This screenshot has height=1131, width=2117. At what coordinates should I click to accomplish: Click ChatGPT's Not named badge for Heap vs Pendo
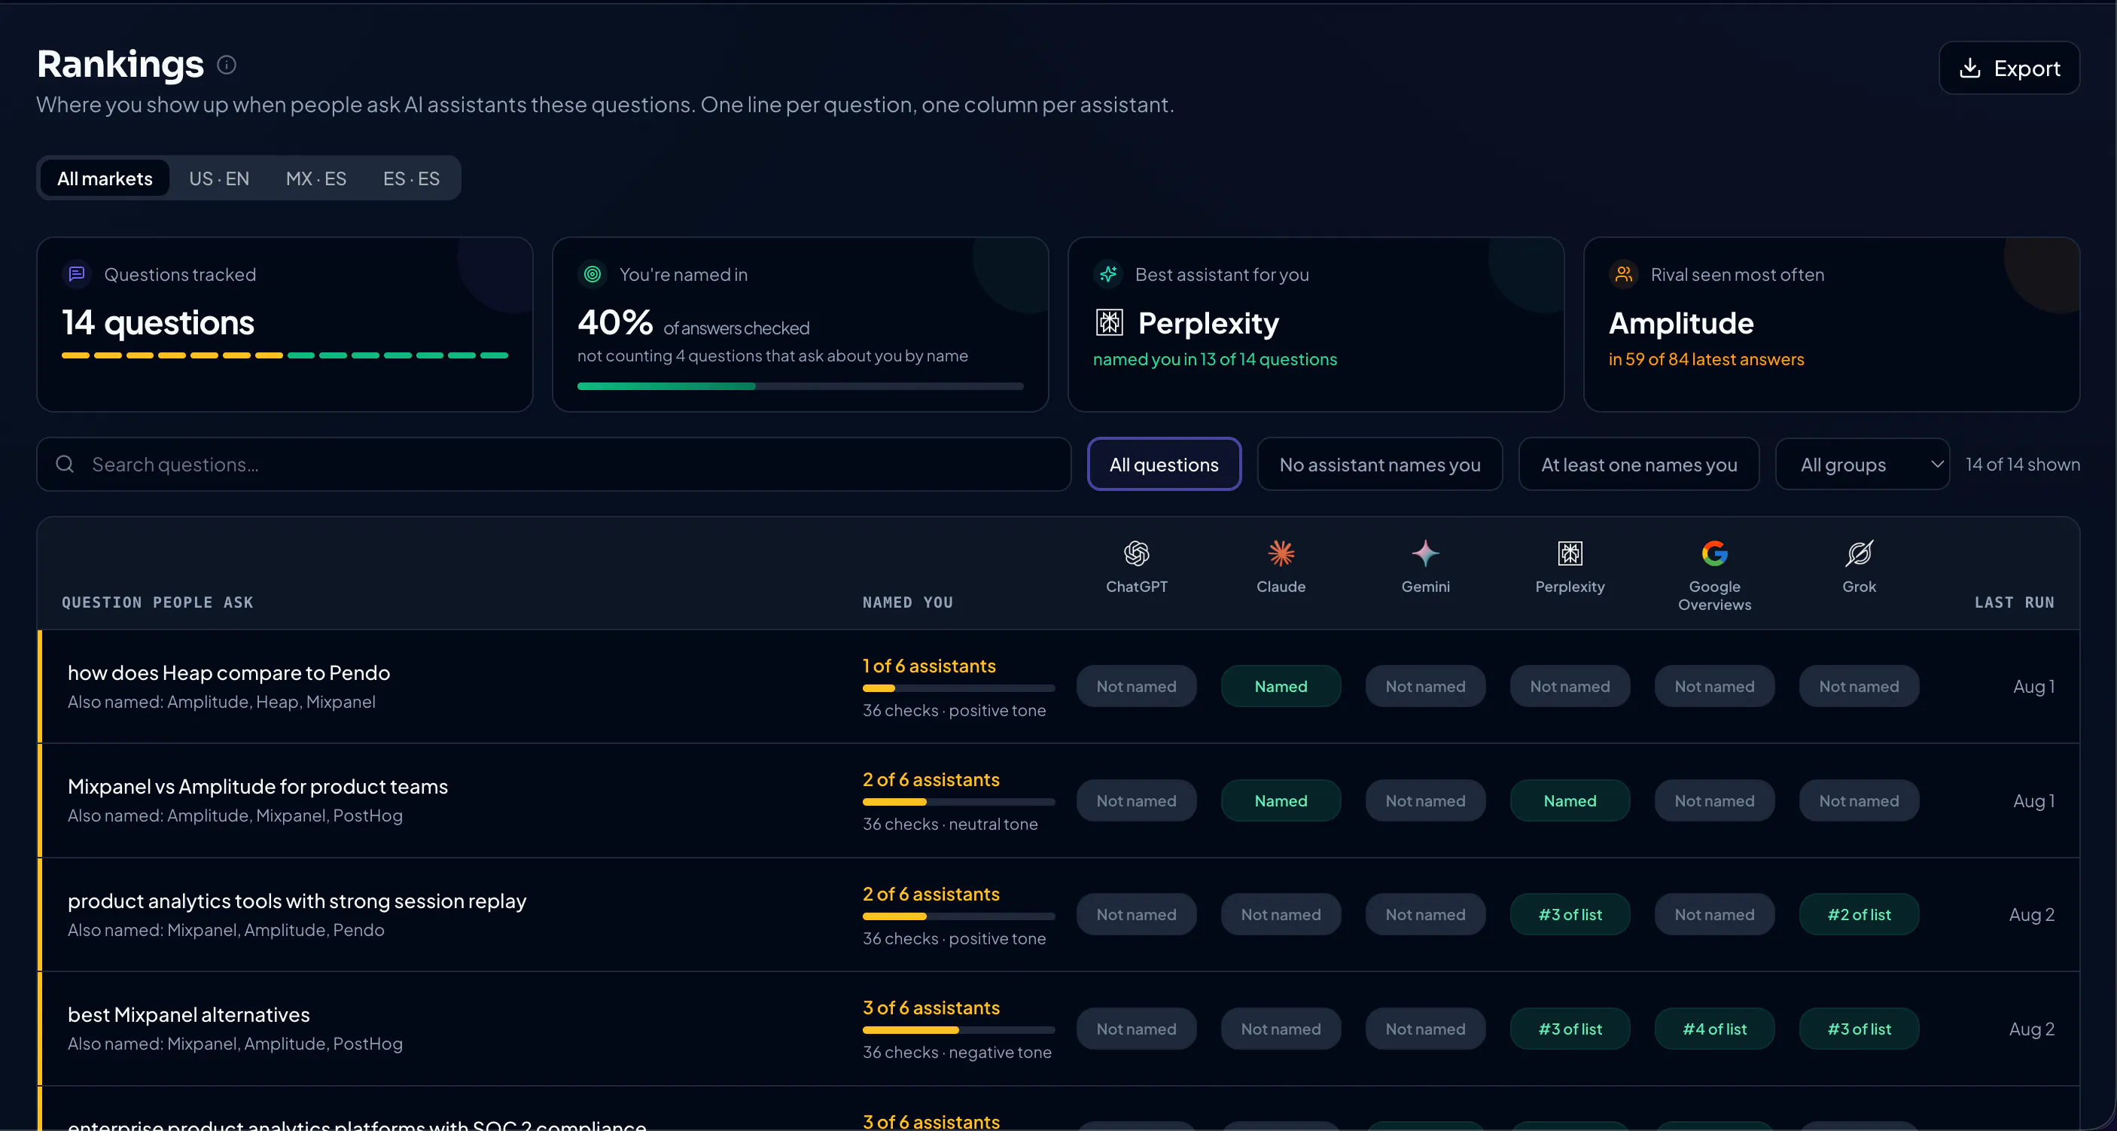(x=1136, y=686)
